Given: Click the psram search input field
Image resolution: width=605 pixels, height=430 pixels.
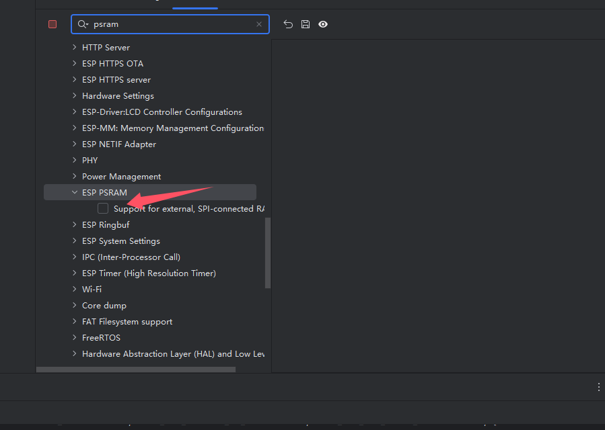Looking at the screenshot, I should 168,24.
